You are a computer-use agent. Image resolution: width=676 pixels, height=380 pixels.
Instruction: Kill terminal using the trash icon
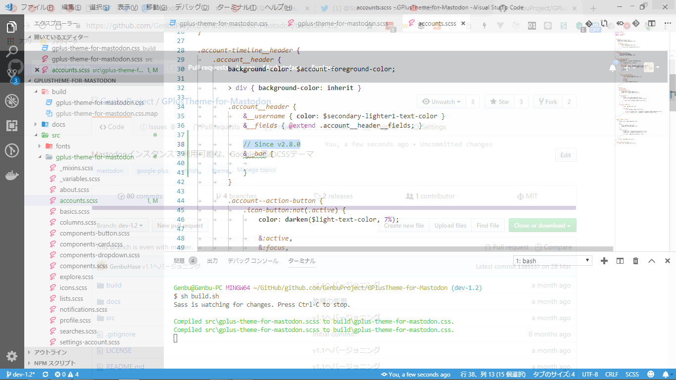point(636,261)
